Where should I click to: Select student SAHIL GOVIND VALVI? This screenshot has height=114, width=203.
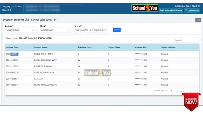click(44, 73)
